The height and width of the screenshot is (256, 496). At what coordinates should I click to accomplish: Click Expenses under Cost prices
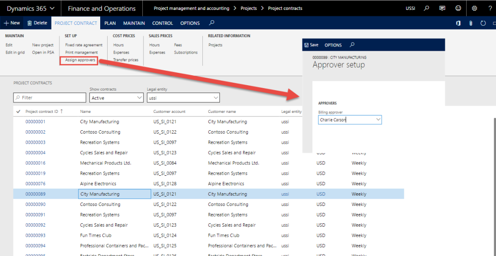coord(121,52)
